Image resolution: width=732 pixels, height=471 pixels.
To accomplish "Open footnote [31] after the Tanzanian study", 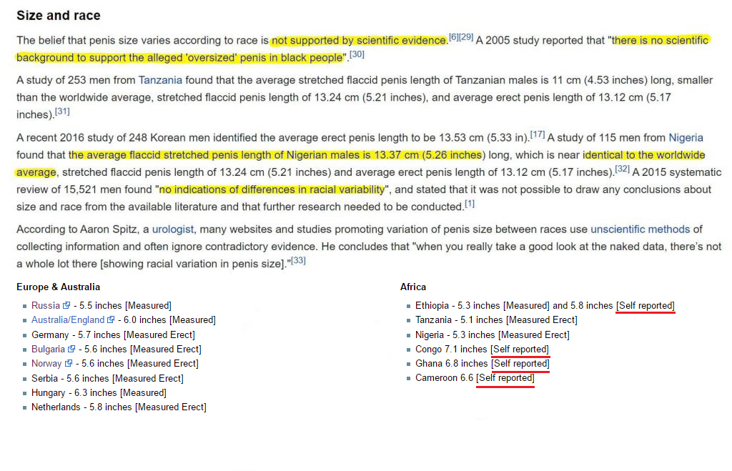I will (x=62, y=111).
